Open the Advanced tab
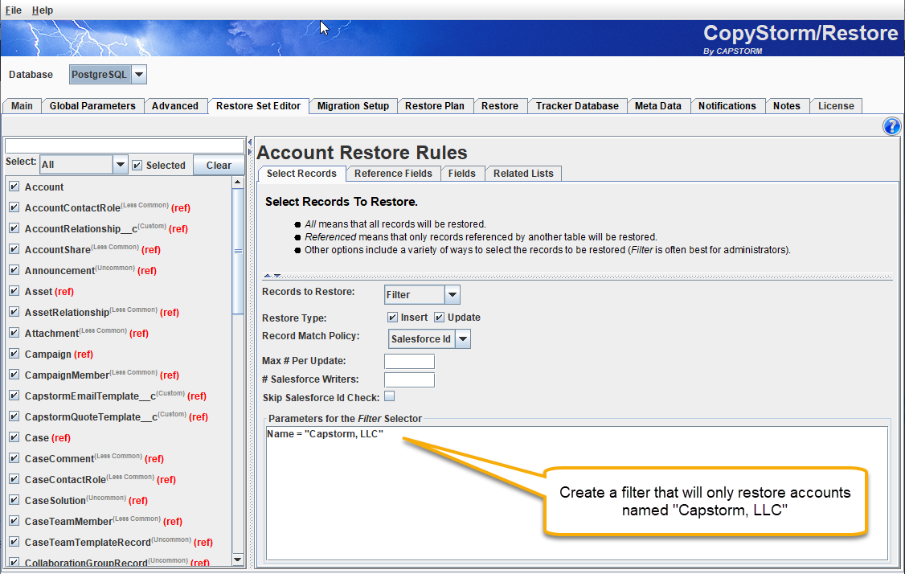905x574 pixels. pyautogui.click(x=175, y=105)
